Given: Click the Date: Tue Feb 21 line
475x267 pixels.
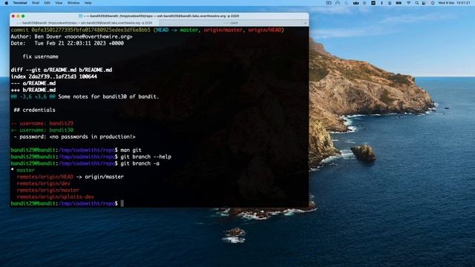Looking at the screenshot, I should (x=68, y=43).
